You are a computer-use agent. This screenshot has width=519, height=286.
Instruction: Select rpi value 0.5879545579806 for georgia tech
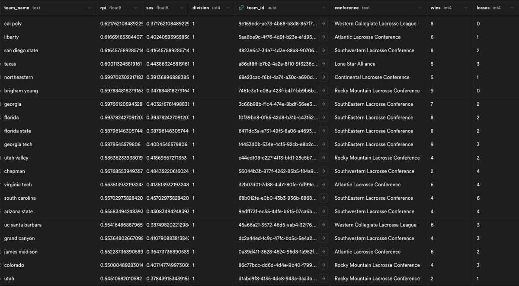point(120,144)
